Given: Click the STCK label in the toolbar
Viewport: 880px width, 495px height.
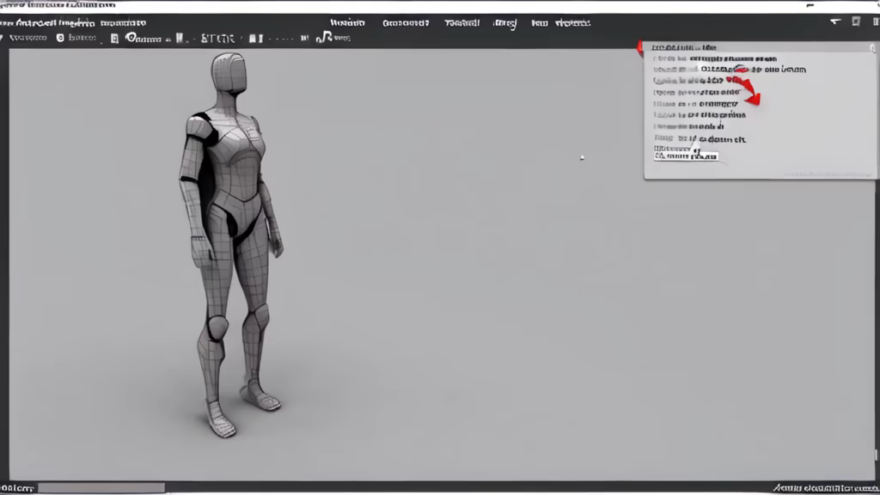Looking at the screenshot, I should [x=217, y=38].
